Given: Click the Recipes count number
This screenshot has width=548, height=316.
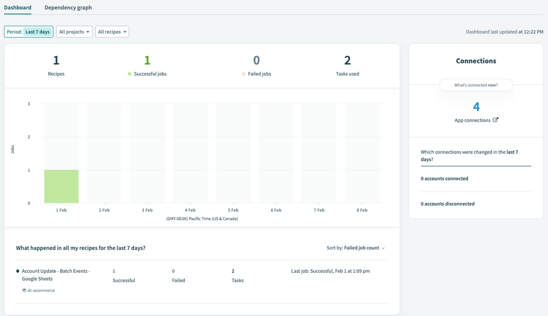Looking at the screenshot, I should [56, 60].
